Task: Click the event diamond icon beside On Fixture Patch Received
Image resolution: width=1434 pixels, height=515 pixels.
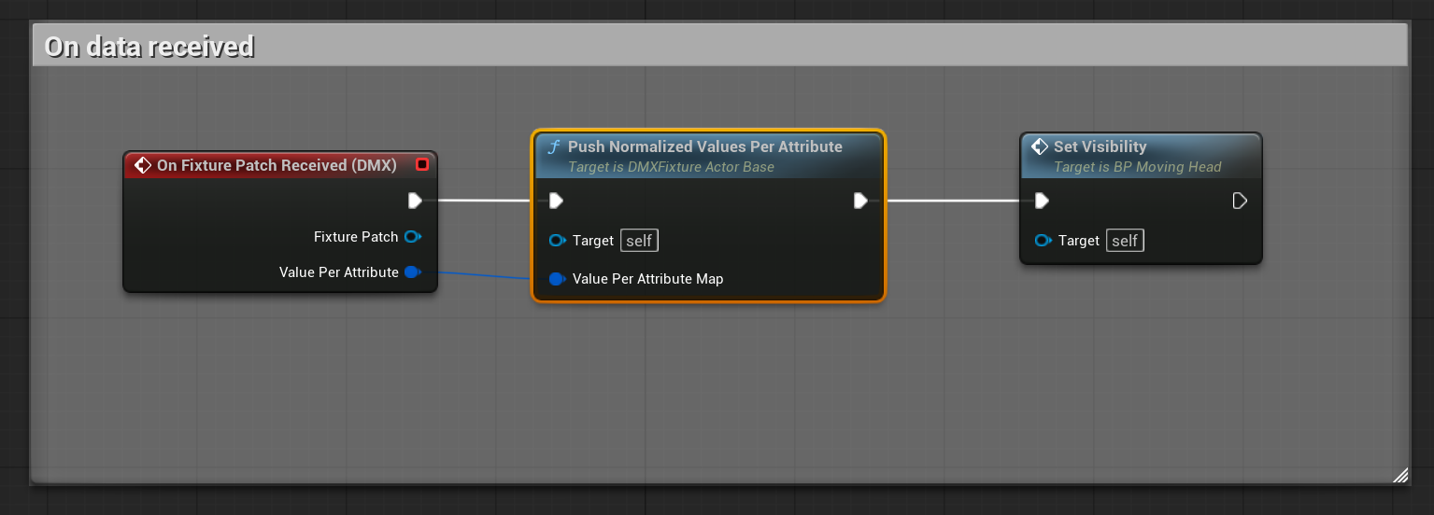Action: [143, 165]
